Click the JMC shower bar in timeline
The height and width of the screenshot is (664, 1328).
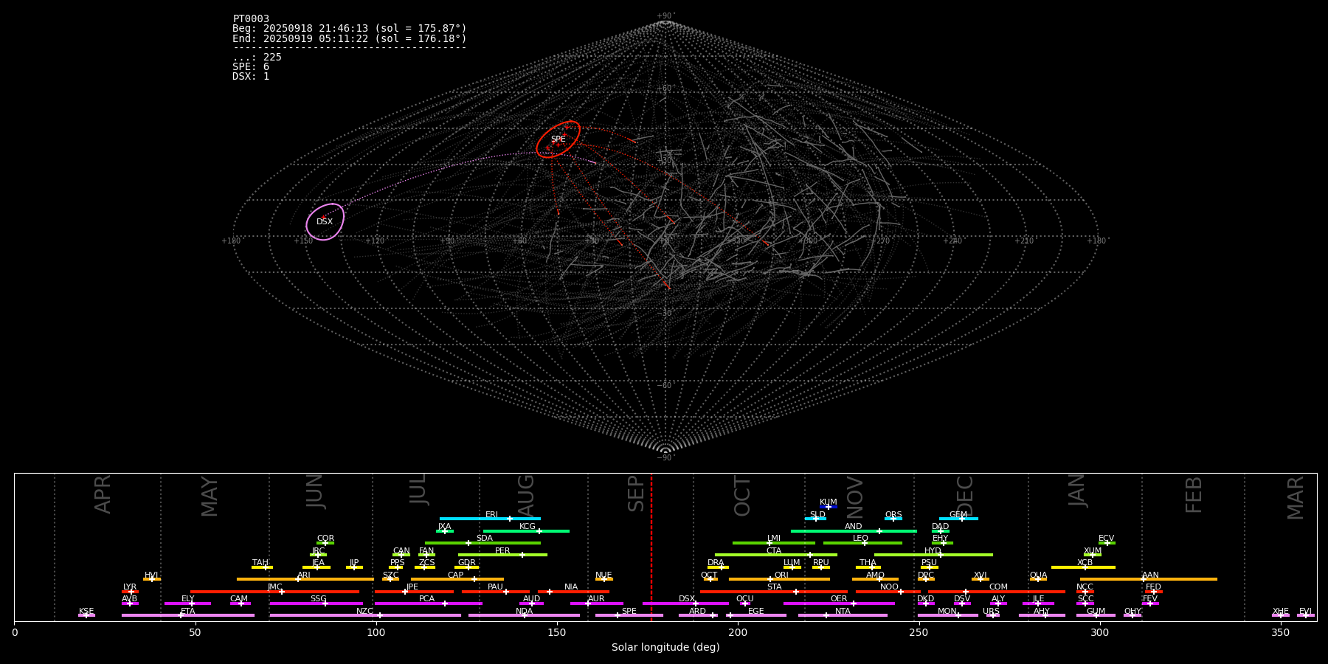coord(275,591)
